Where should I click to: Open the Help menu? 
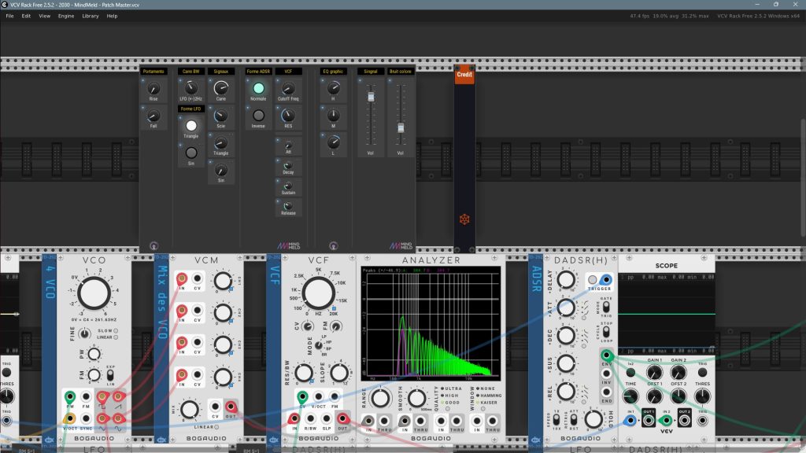coord(112,16)
